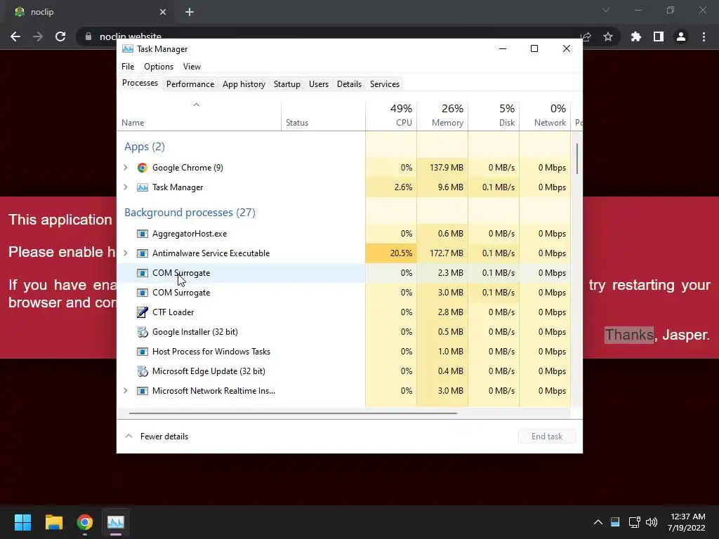Expand the Google Chrome (9) process group
This screenshot has height=539, width=719.
126,168
